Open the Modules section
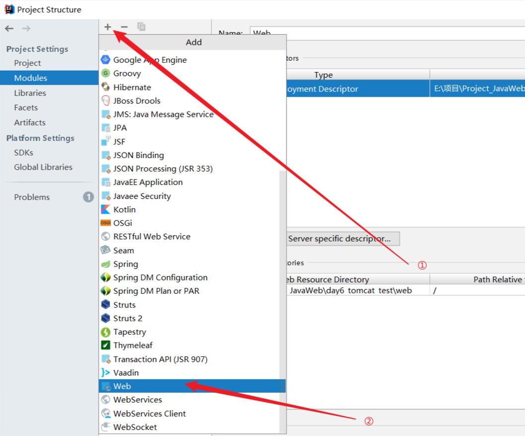The image size is (525, 436). point(49,78)
